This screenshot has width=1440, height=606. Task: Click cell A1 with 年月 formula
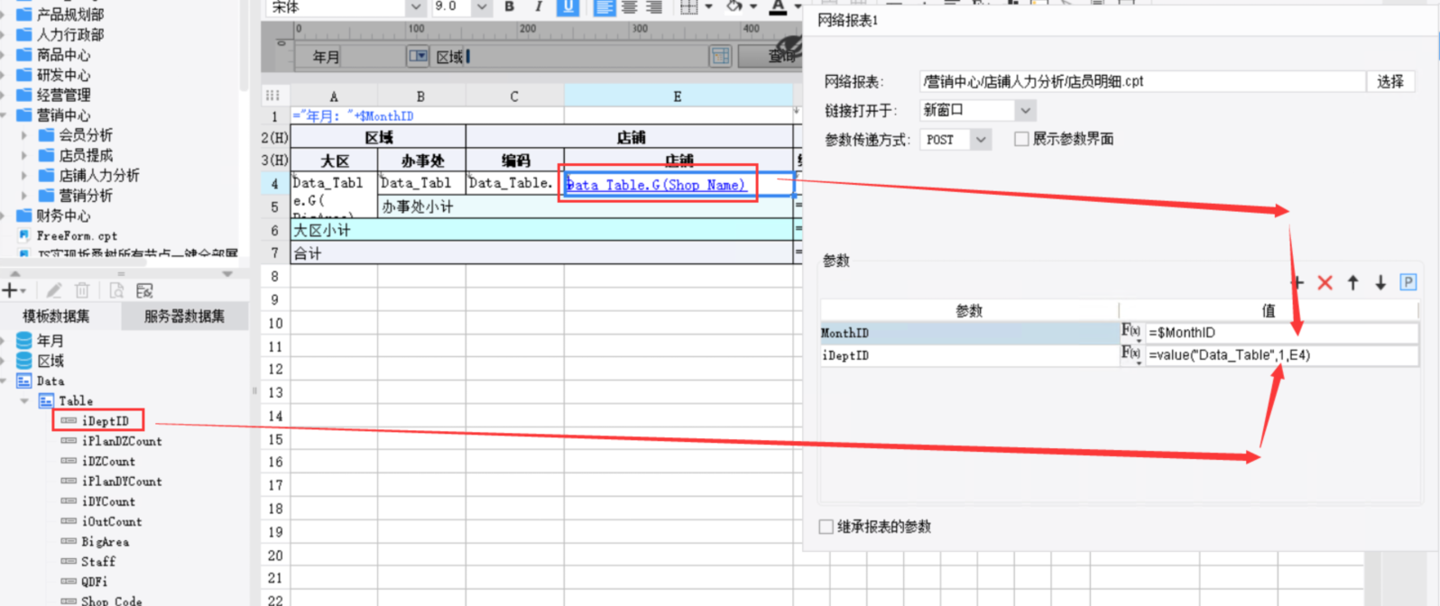[x=334, y=115]
